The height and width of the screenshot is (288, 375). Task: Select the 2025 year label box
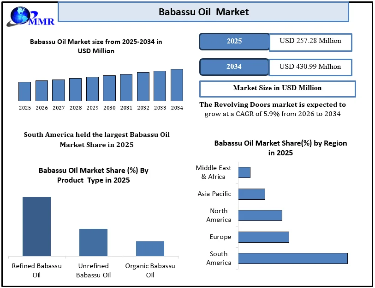234,42
